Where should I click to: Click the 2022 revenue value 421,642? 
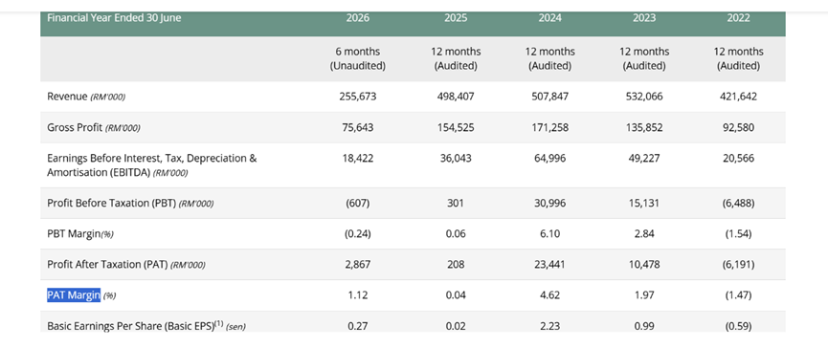pos(738,97)
